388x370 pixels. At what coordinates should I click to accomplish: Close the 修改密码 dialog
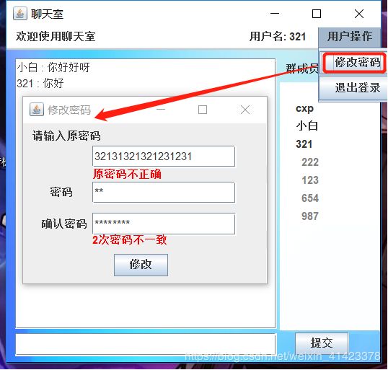(x=245, y=110)
